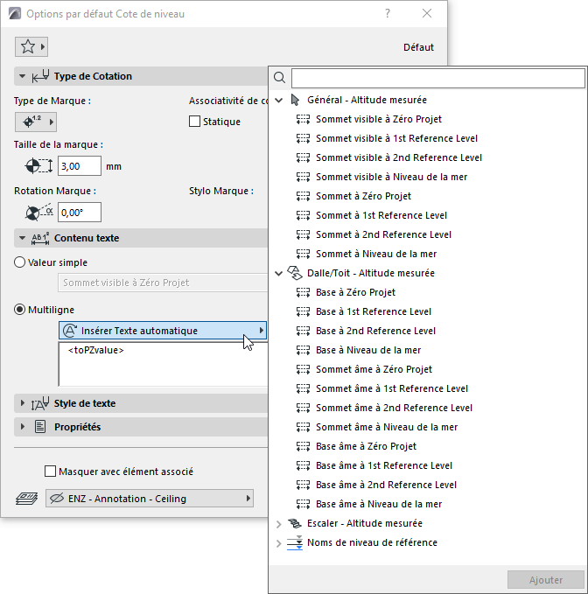Collapse Dalle/Toit - Altitude mesurée group
588x594 pixels.
coord(279,273)
